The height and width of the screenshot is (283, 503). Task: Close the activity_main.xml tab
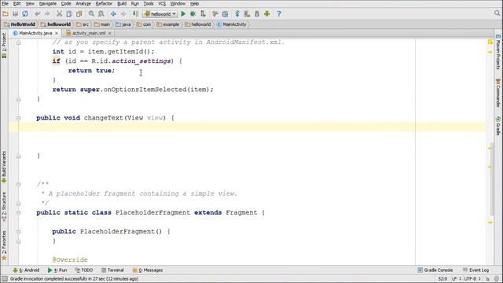[x=110, y=33]
